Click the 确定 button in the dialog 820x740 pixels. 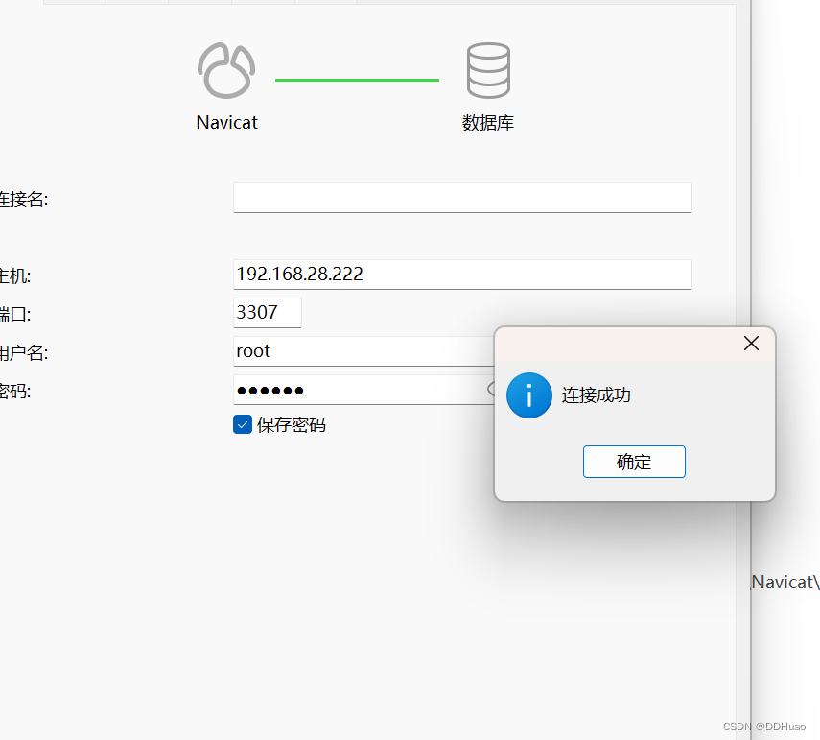pyautogui.click(x=634, y=462)
